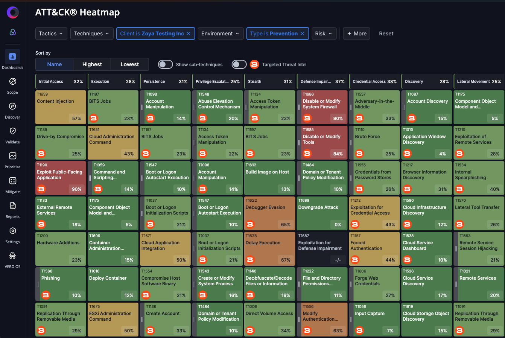
Task: Open the Validate shield icon
Action: 12,131
